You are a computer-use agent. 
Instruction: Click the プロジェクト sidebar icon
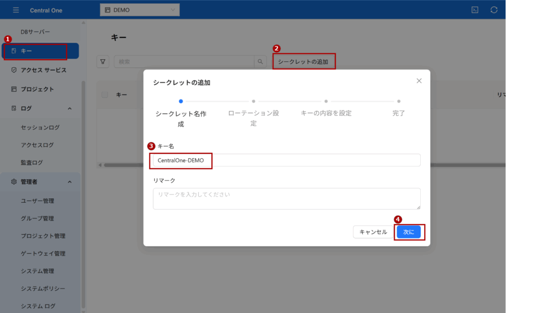point(14,89)
